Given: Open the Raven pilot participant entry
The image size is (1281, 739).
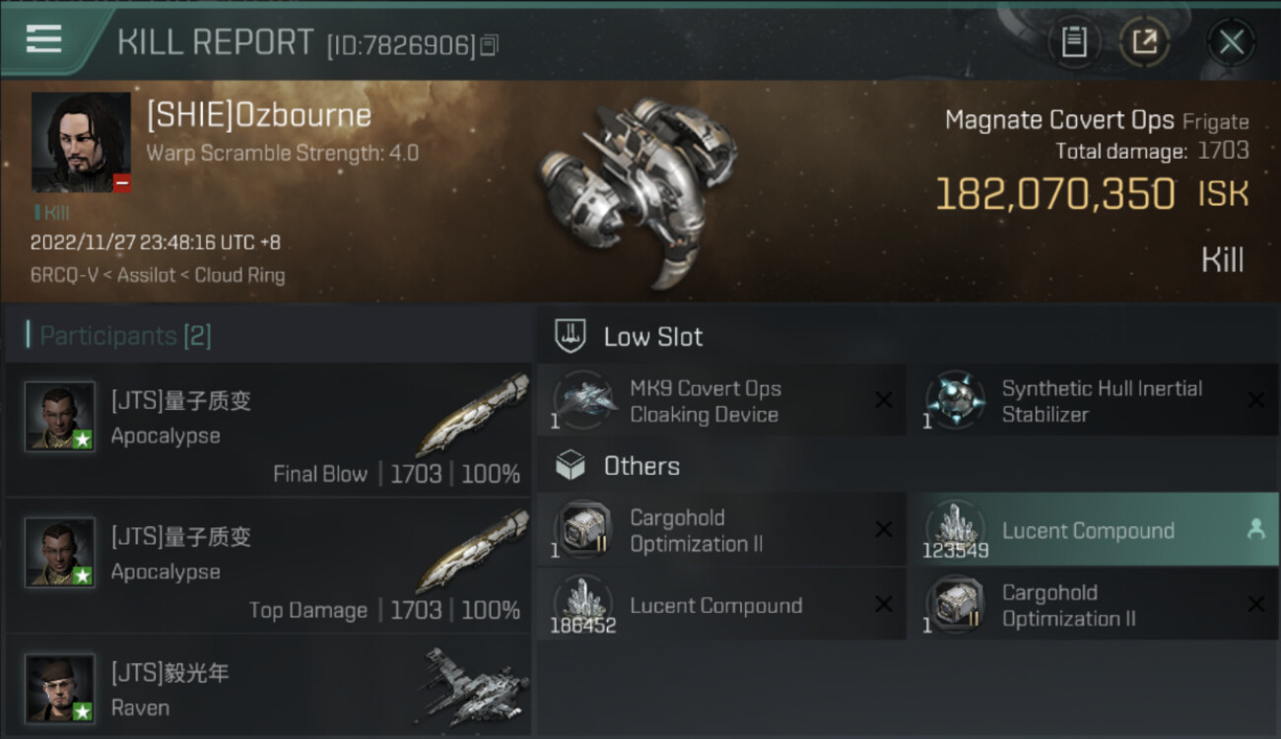Looking at the screenshot, I should pyautogui.click(x=268, y=687).
